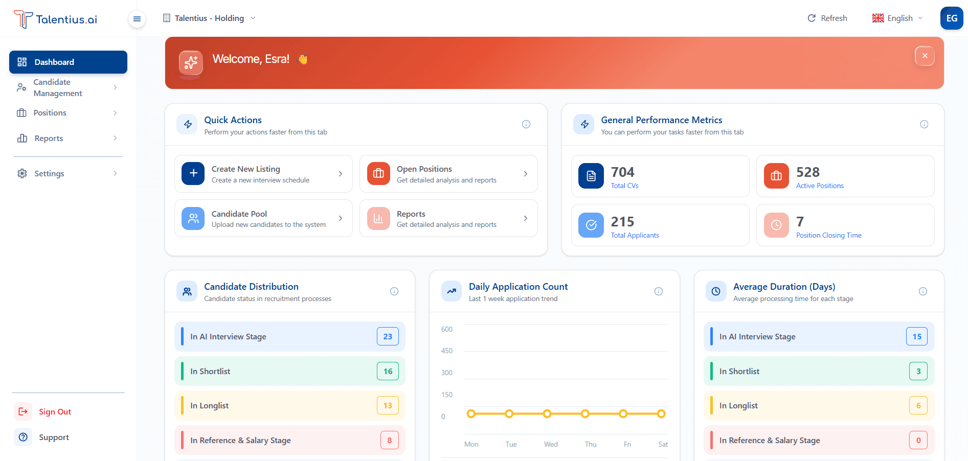Click the chevron on Open Positions card
Viewport: 968px width, 461px height.
tap(526, 174)
